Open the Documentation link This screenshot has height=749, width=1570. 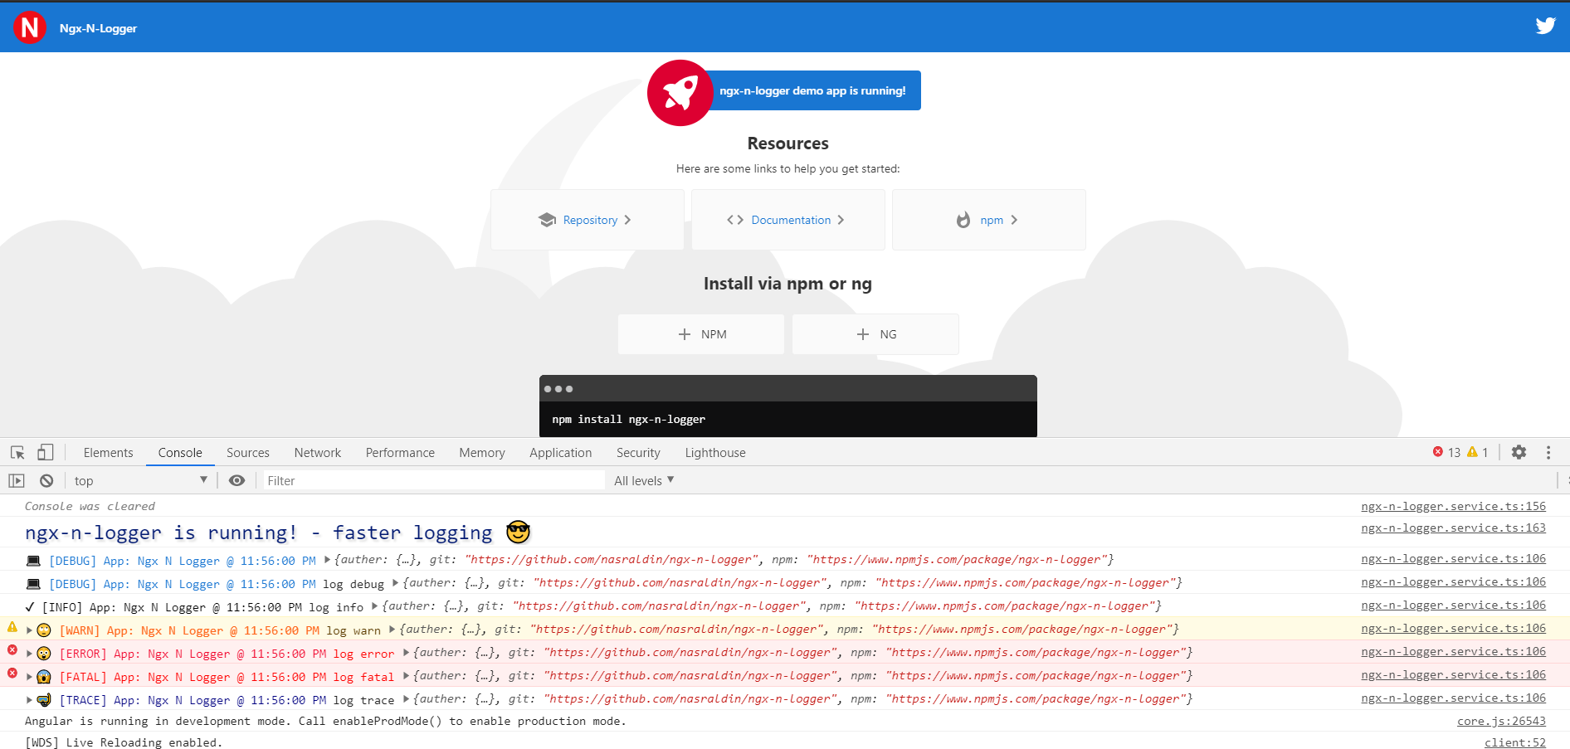coord(788,220)
